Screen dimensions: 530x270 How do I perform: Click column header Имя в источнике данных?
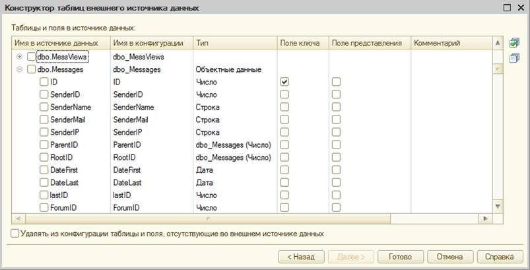pyautogui.click(x=61, y=44)
